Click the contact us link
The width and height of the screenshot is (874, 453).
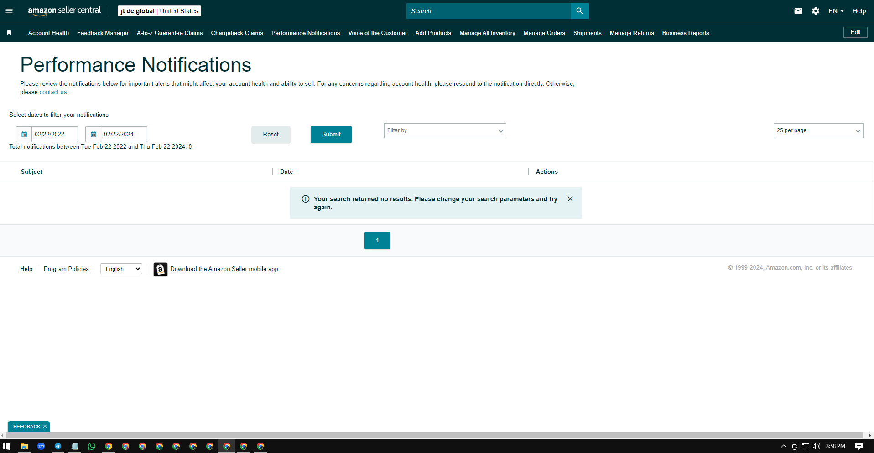53,92
